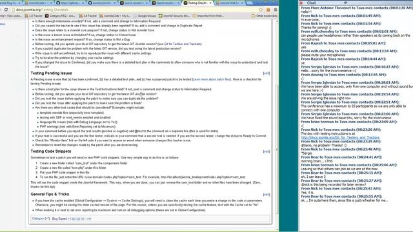Click the (++) control next to Category
The width and height of the screenshot is (413, 232).
[x=47, y=218]
